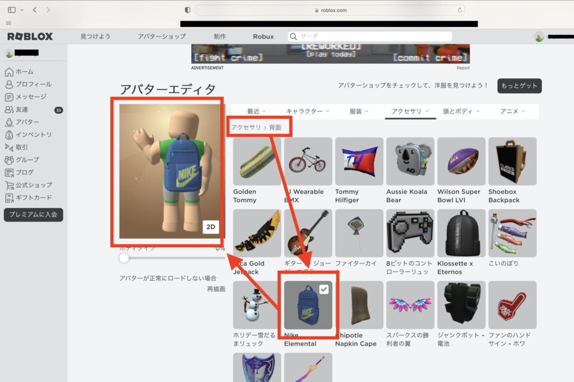
Task: Click the アクセサリ breadcrumb link
Action: pyautogui.click(x=246, y=128)
